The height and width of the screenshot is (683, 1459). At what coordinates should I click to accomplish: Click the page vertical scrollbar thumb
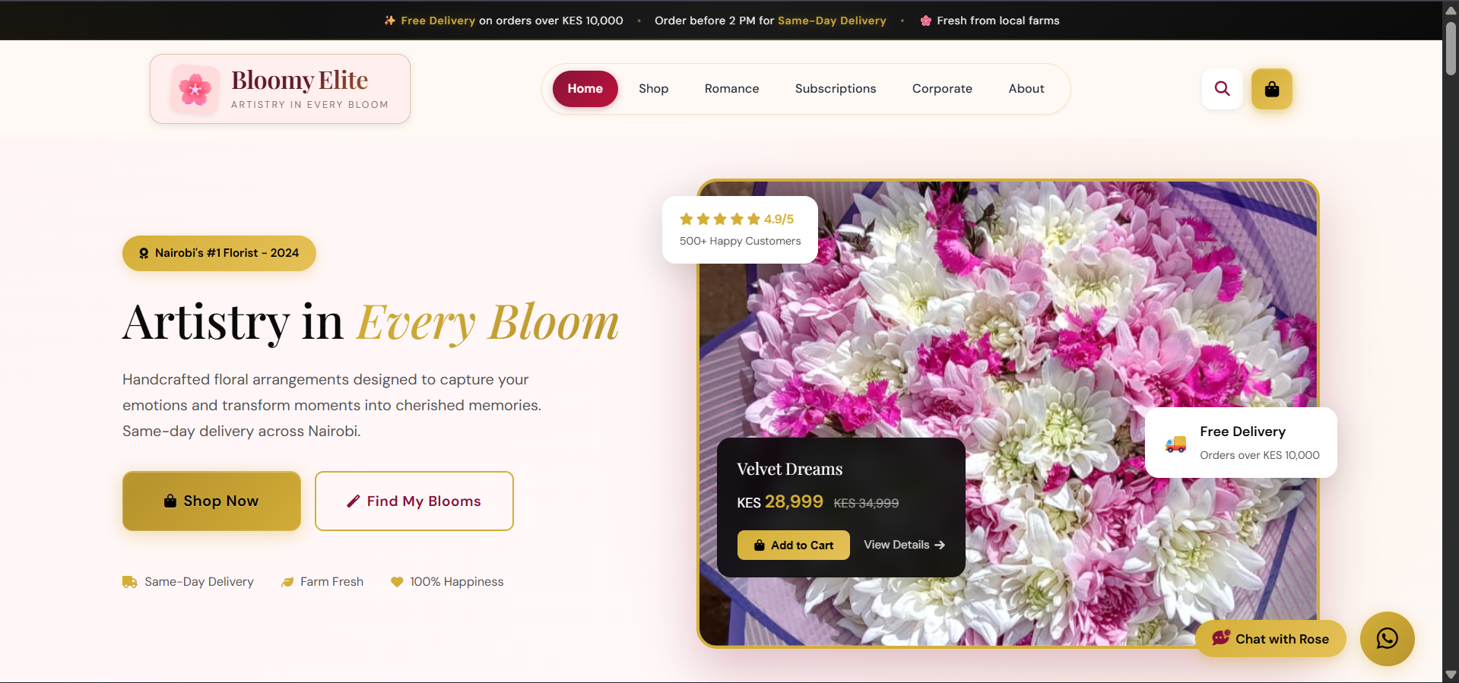pos(1451,49)
